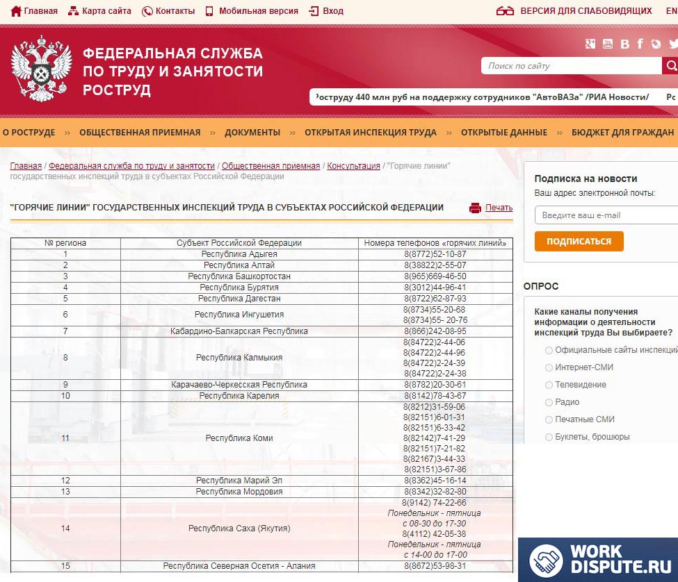Click the phone icon next to Контакты

pyautogui.click(x=147, y=11)
